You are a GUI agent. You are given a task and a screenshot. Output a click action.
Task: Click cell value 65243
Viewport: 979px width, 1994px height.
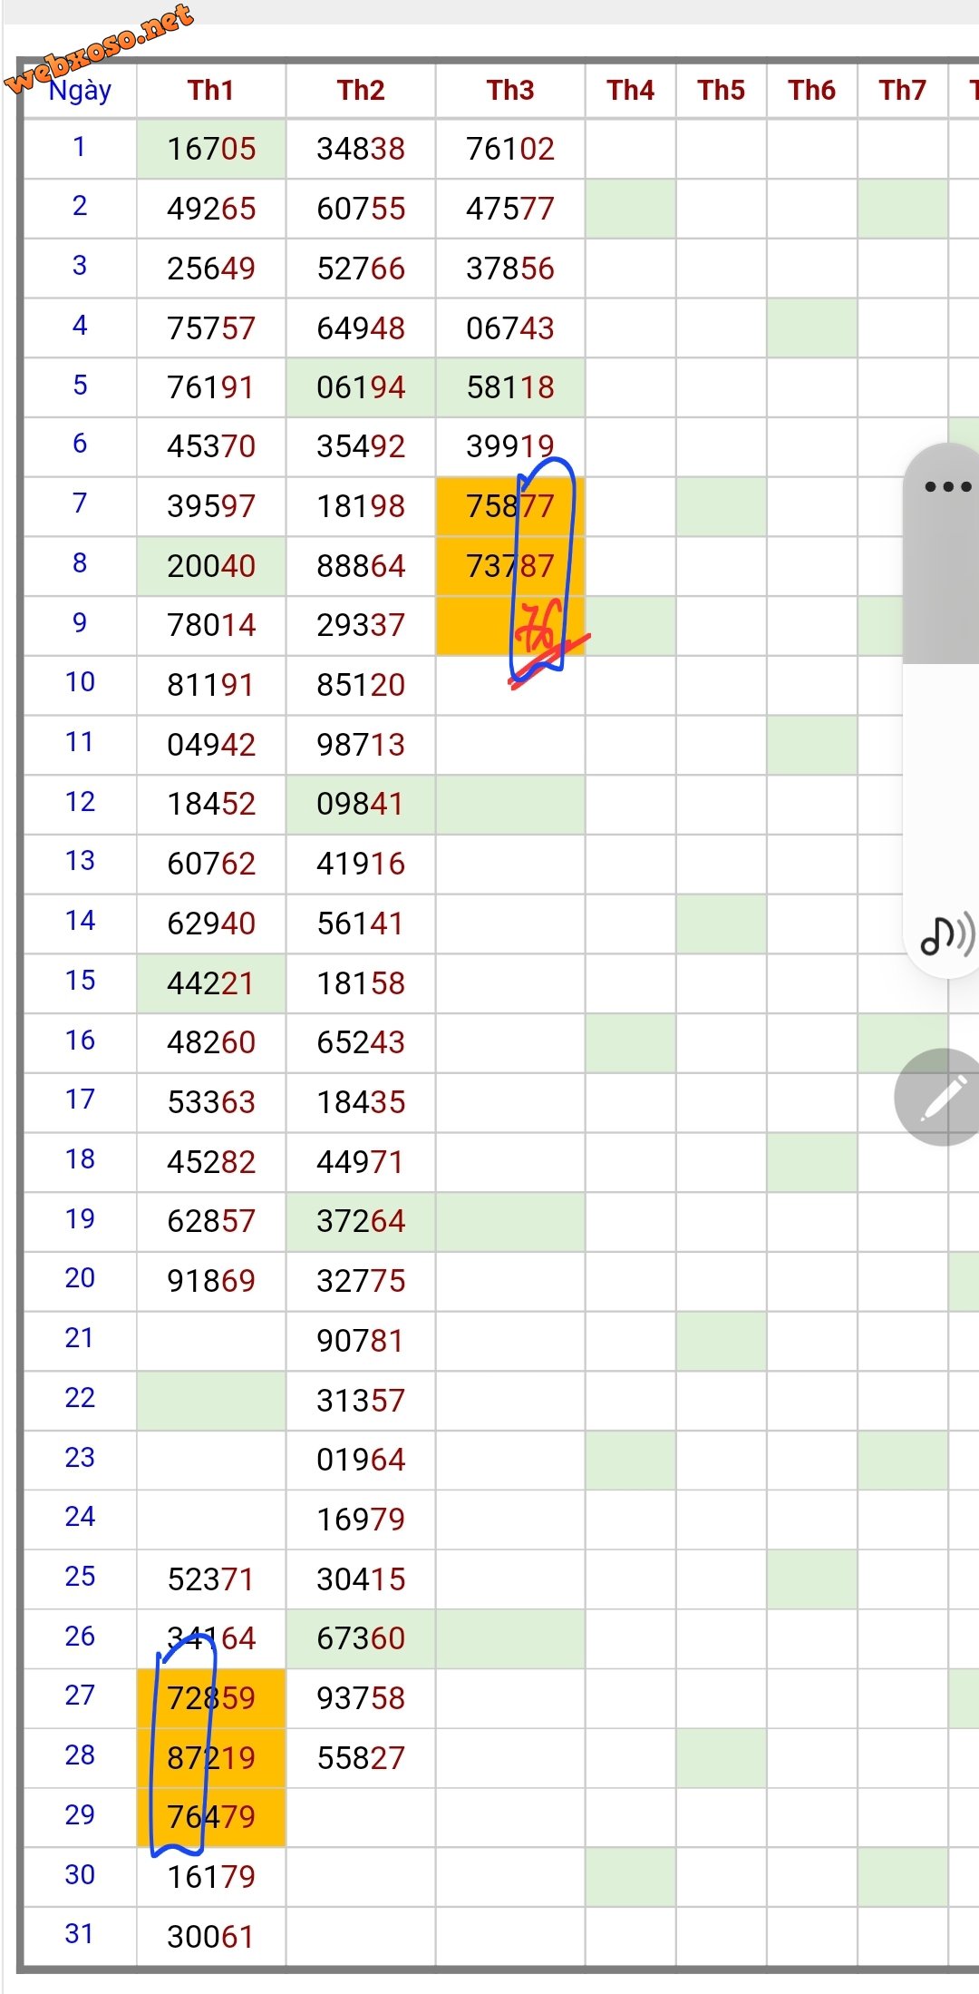361,1042
